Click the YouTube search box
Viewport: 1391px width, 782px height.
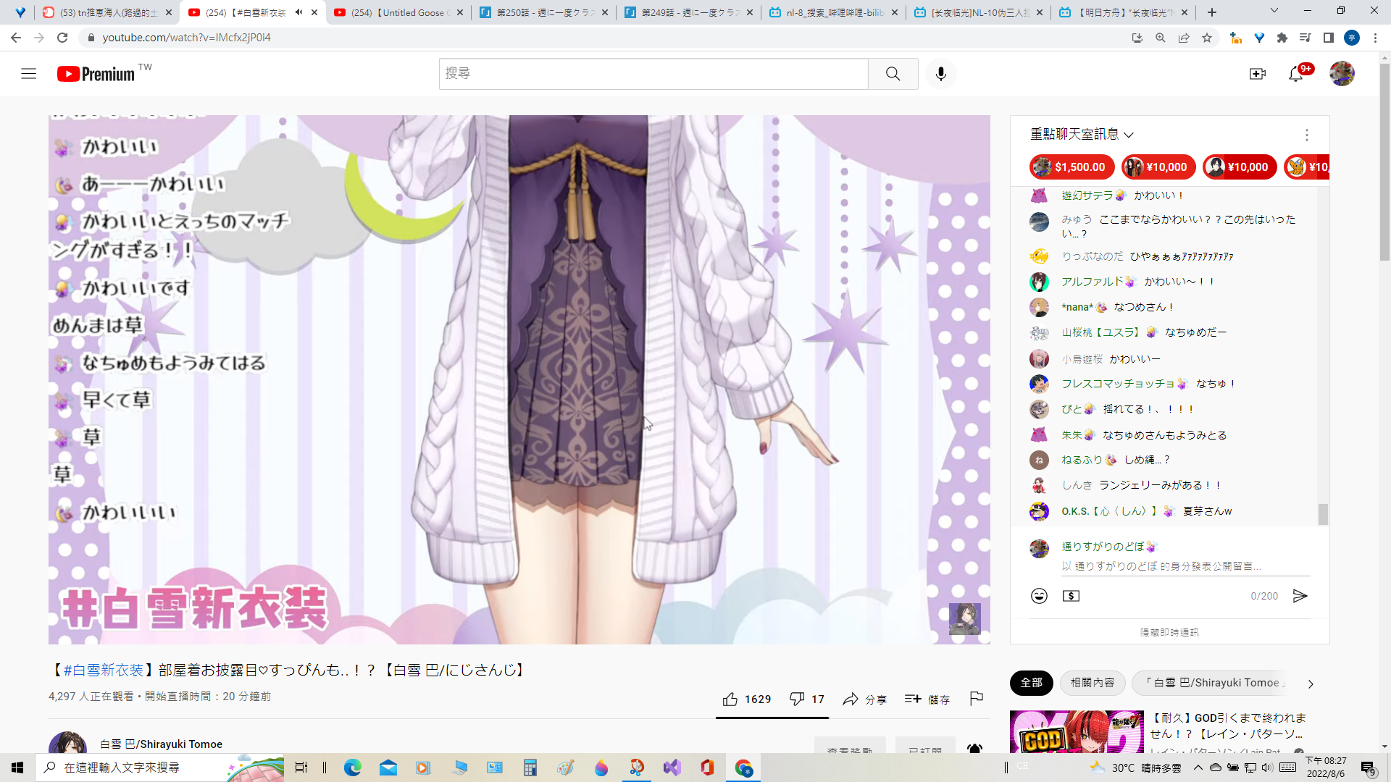click(x=653, y=74)
